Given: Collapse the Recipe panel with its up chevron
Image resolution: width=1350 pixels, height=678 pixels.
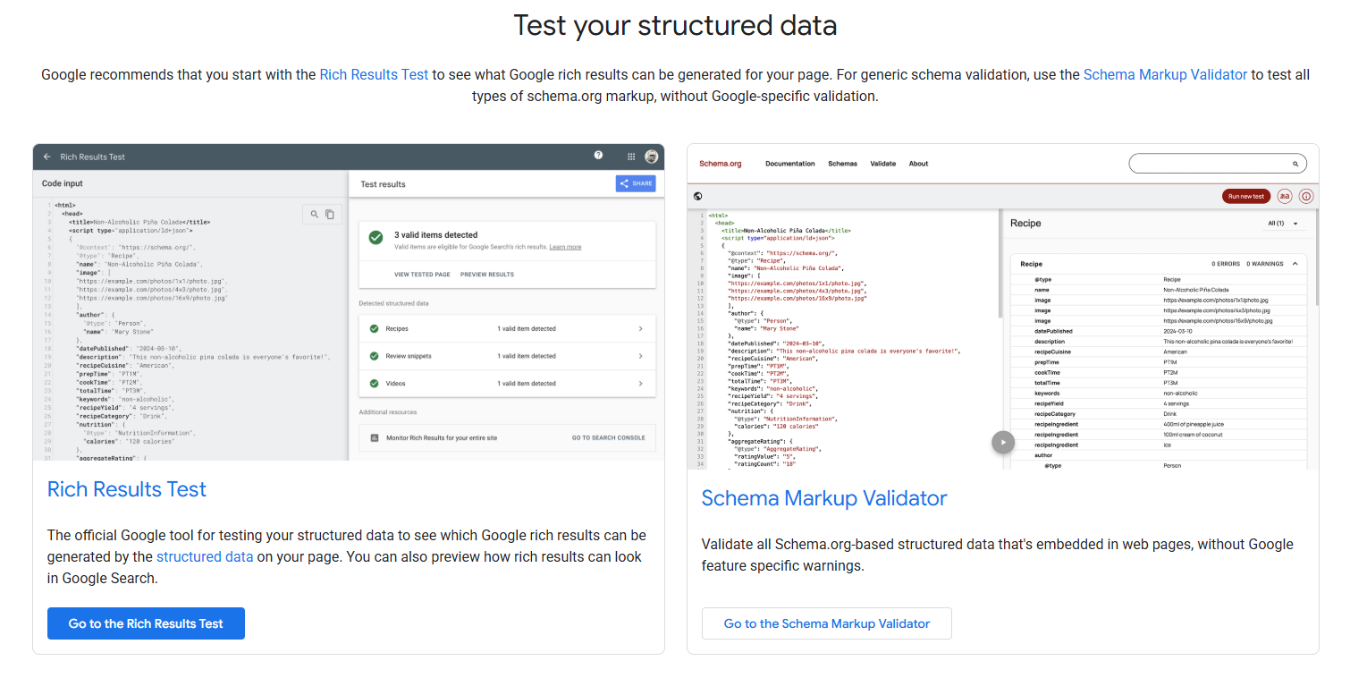Looking at the screenshot, I should 1295,264.
